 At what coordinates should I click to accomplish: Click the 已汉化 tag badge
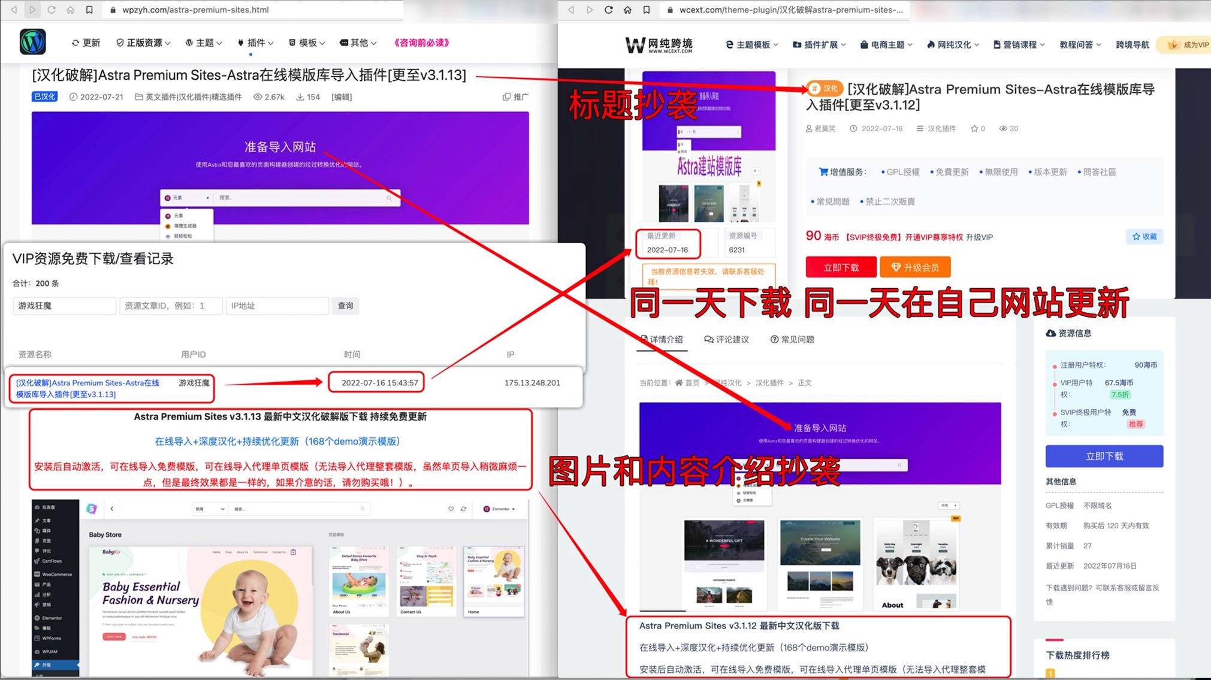pyautogui.click(x=44, y=96)
